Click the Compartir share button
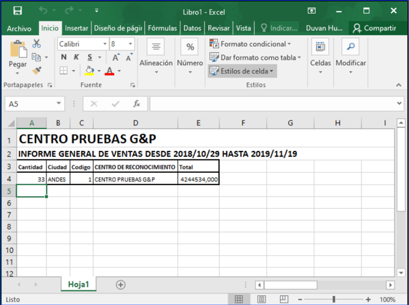Image resolution: width=409 pixels, height=305 pixels. (x=374, y=28)
